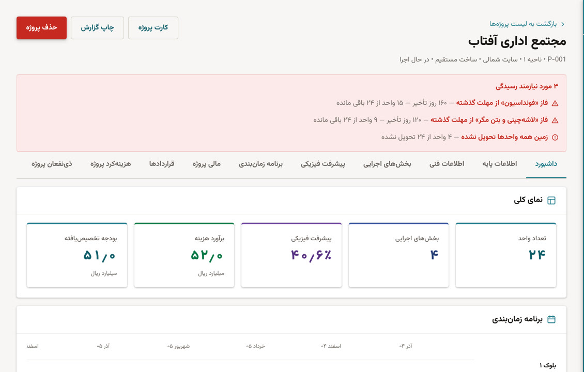Open the پیشرفت فیزیکی tab
Image resolution: width=584 pixels, height=372 pixels.
coord(323,164)
